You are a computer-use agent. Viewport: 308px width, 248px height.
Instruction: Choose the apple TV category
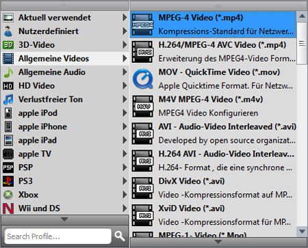tap(65, 154)
